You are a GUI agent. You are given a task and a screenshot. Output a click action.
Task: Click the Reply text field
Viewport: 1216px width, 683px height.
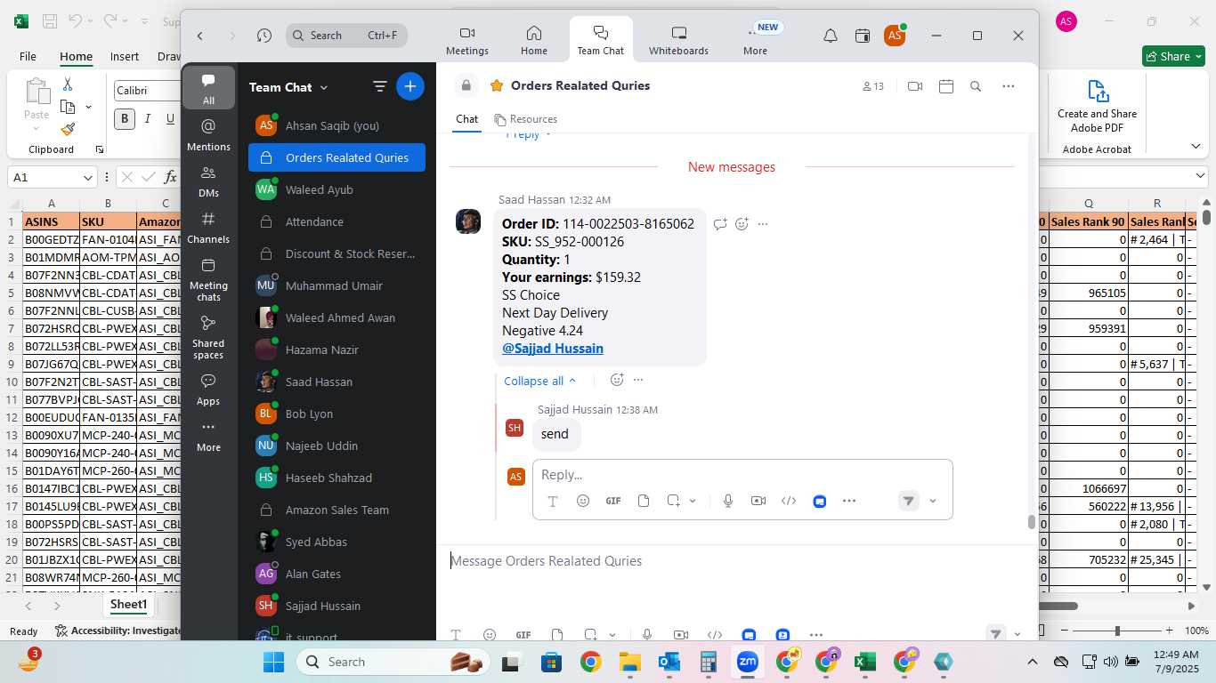(x=742, y=475)
